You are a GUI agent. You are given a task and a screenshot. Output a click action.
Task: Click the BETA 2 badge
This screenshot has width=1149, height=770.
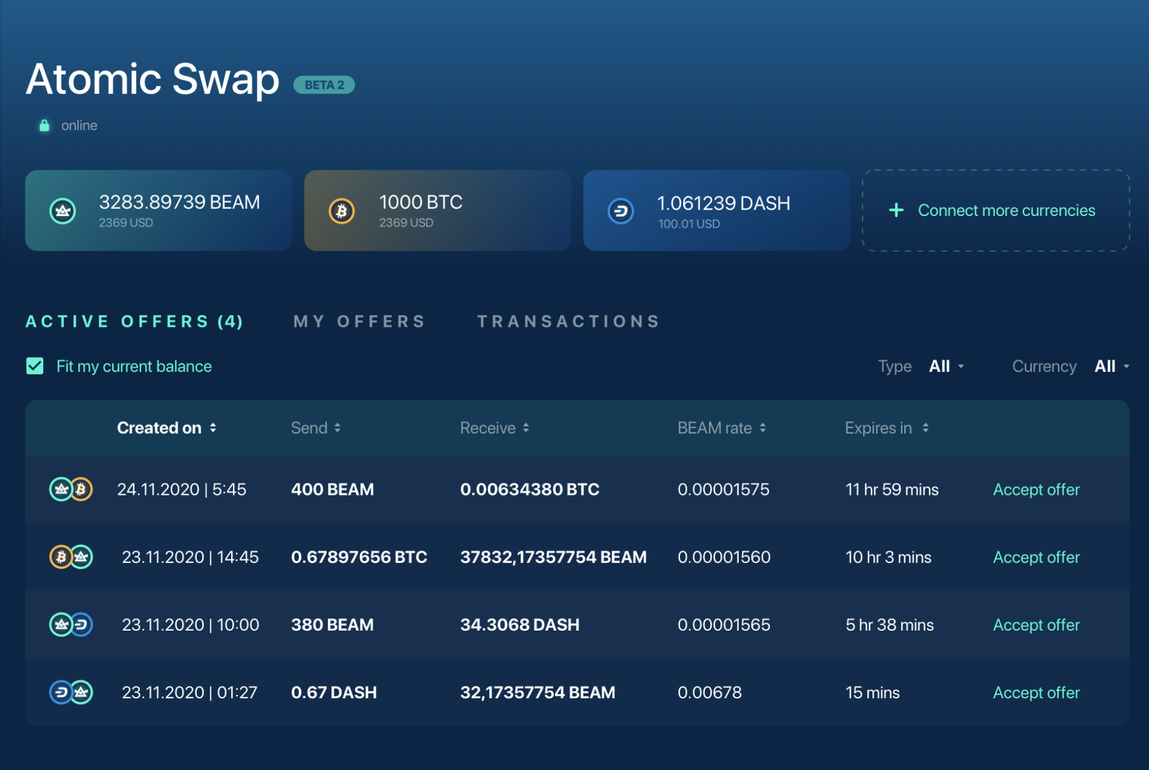pos(324,85)
